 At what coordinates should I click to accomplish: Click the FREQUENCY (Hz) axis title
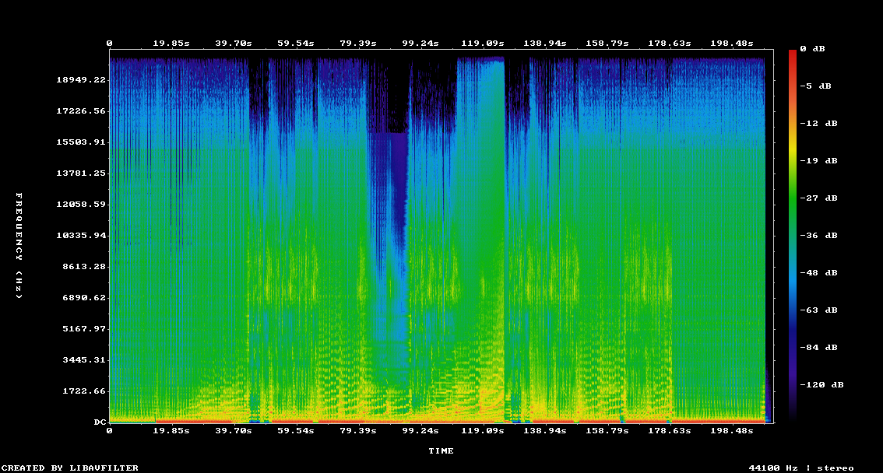pos(19,246)
